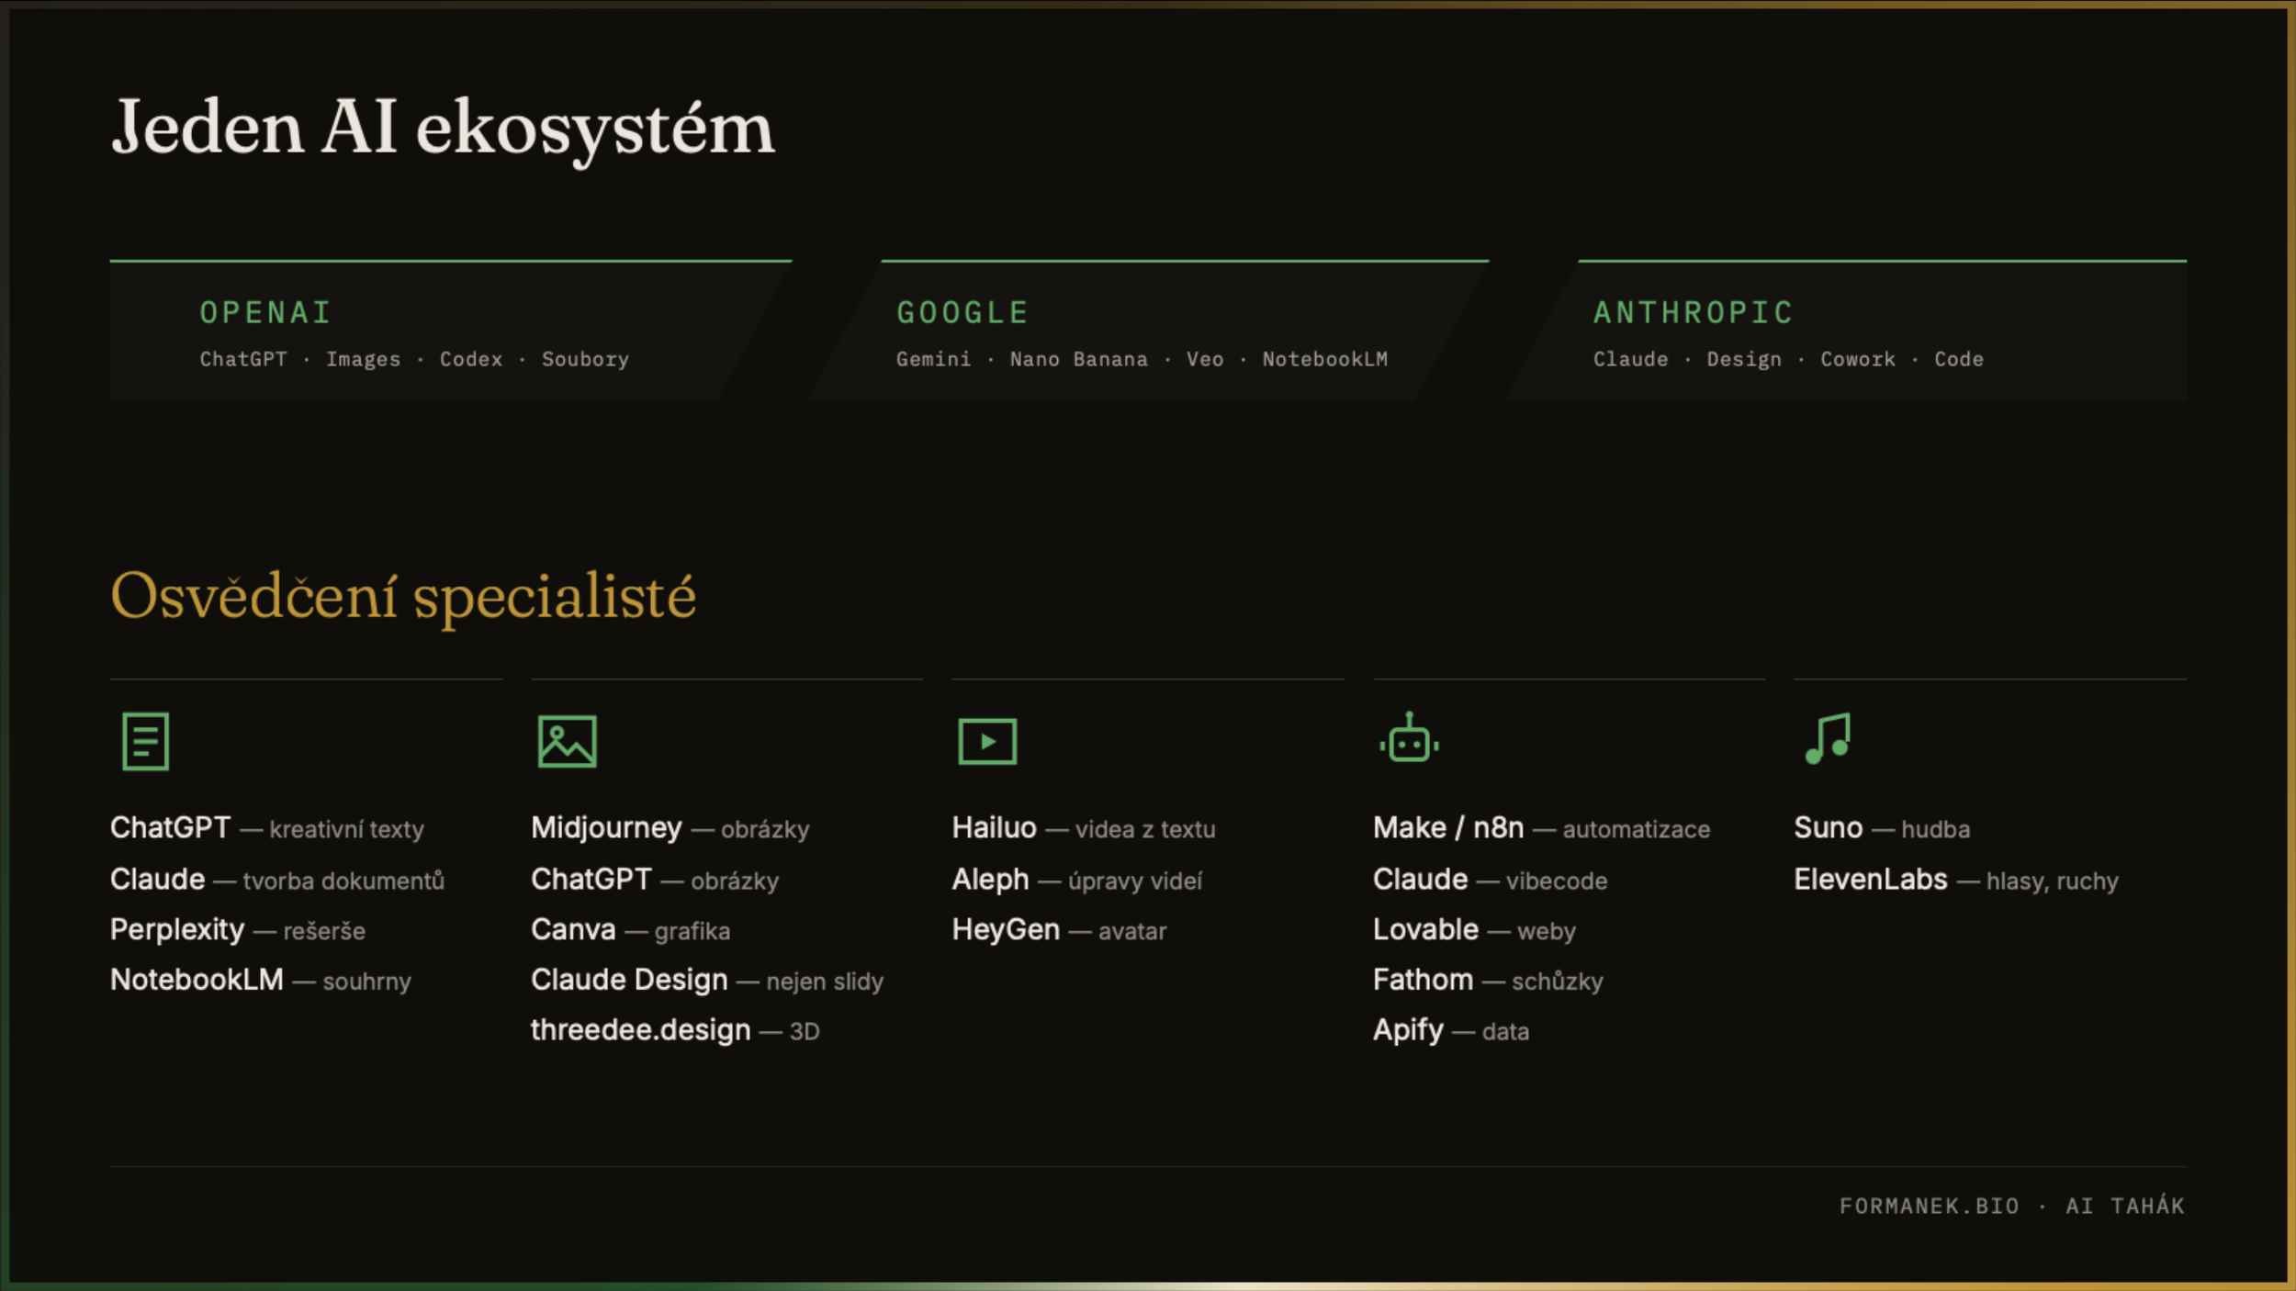
Task: Click the music note icon above Suno
Action: (x=1828, y=738)
